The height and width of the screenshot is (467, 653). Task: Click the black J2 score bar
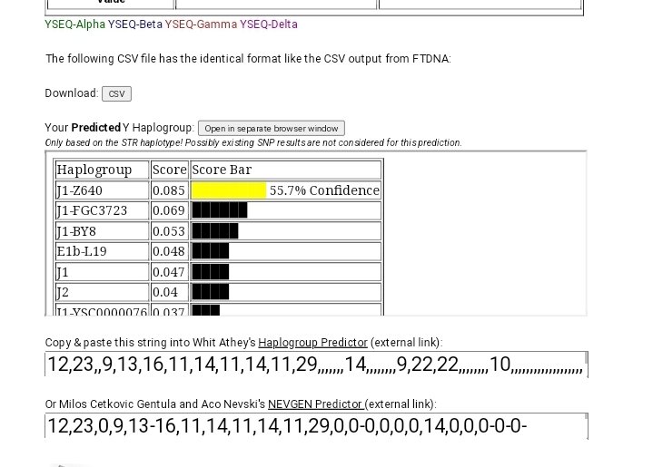pos(211,292)
